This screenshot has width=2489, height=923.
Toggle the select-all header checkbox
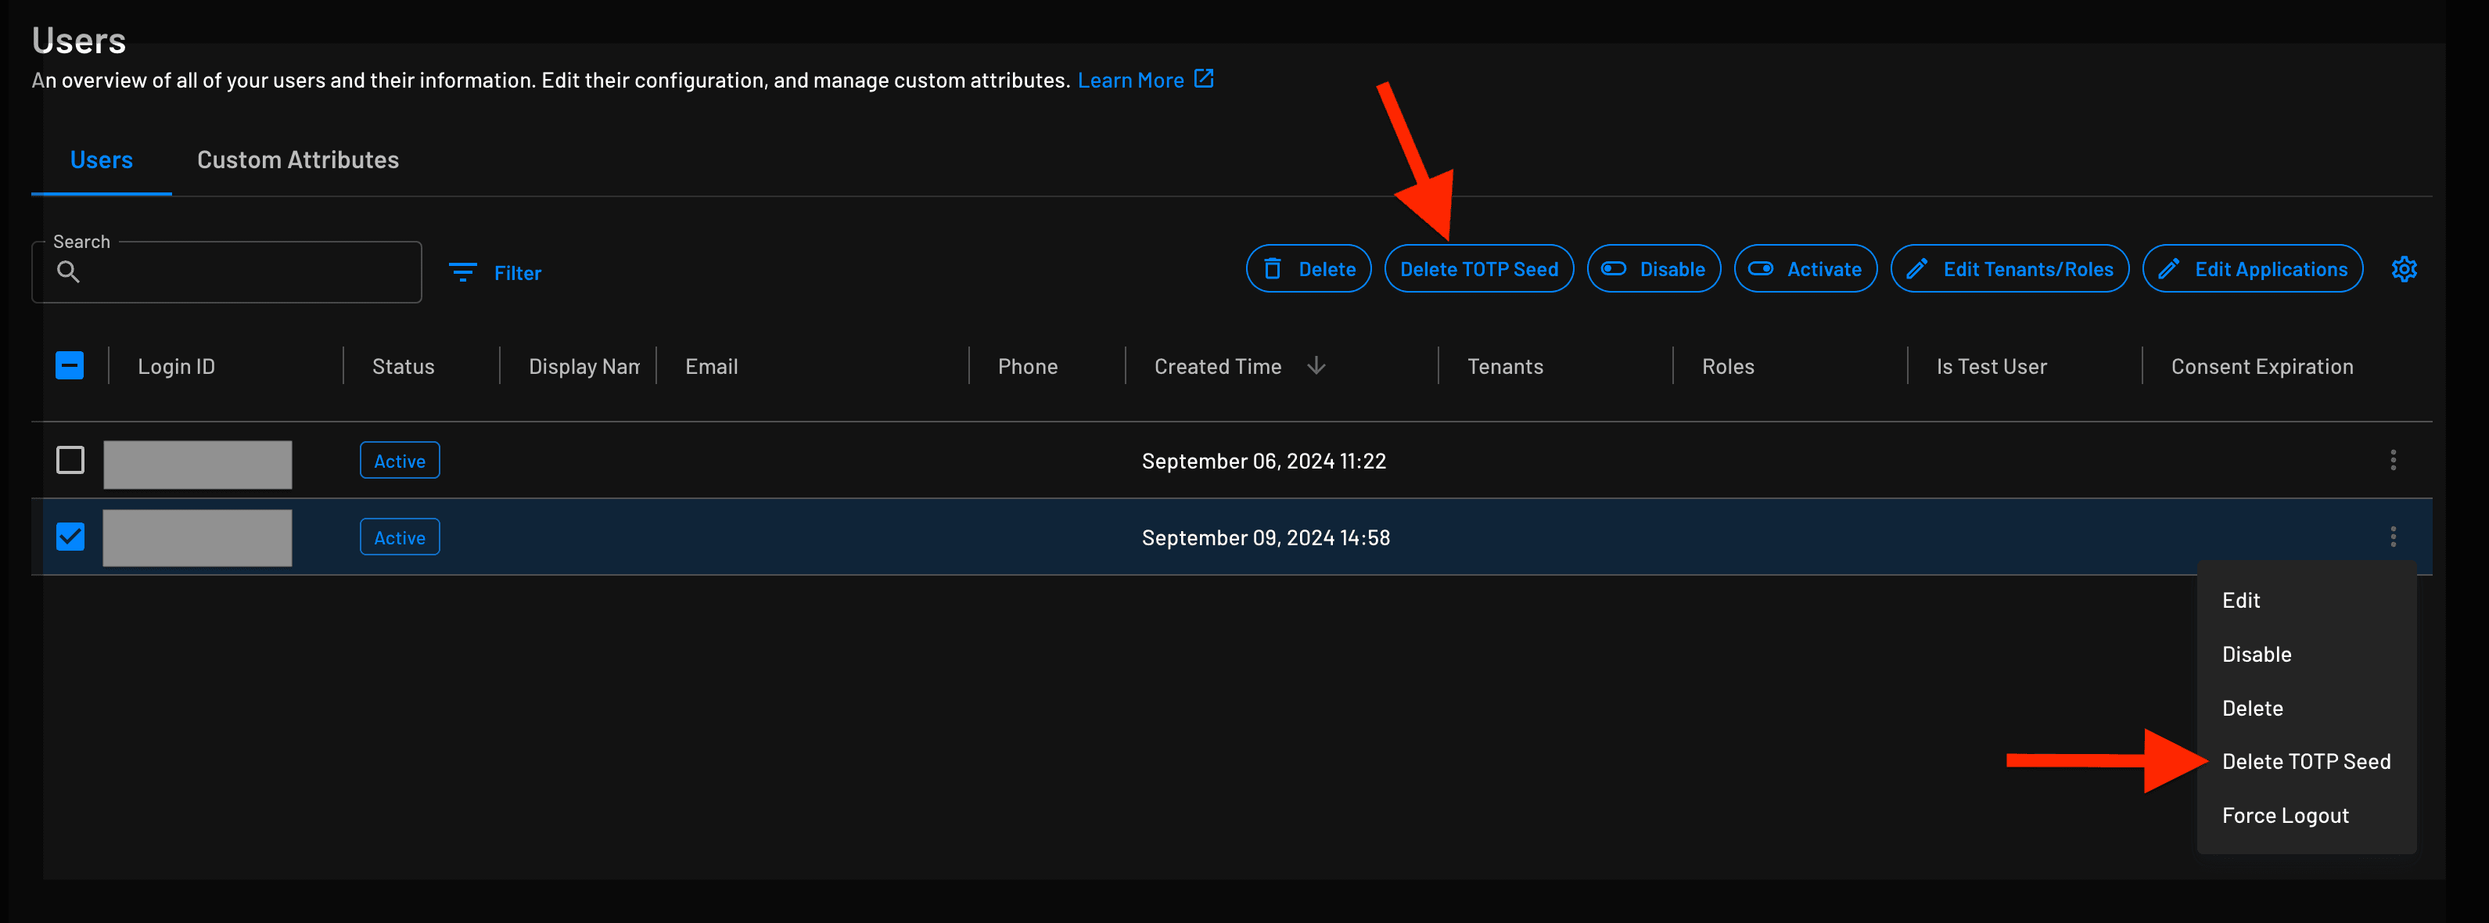pos(70,365)
